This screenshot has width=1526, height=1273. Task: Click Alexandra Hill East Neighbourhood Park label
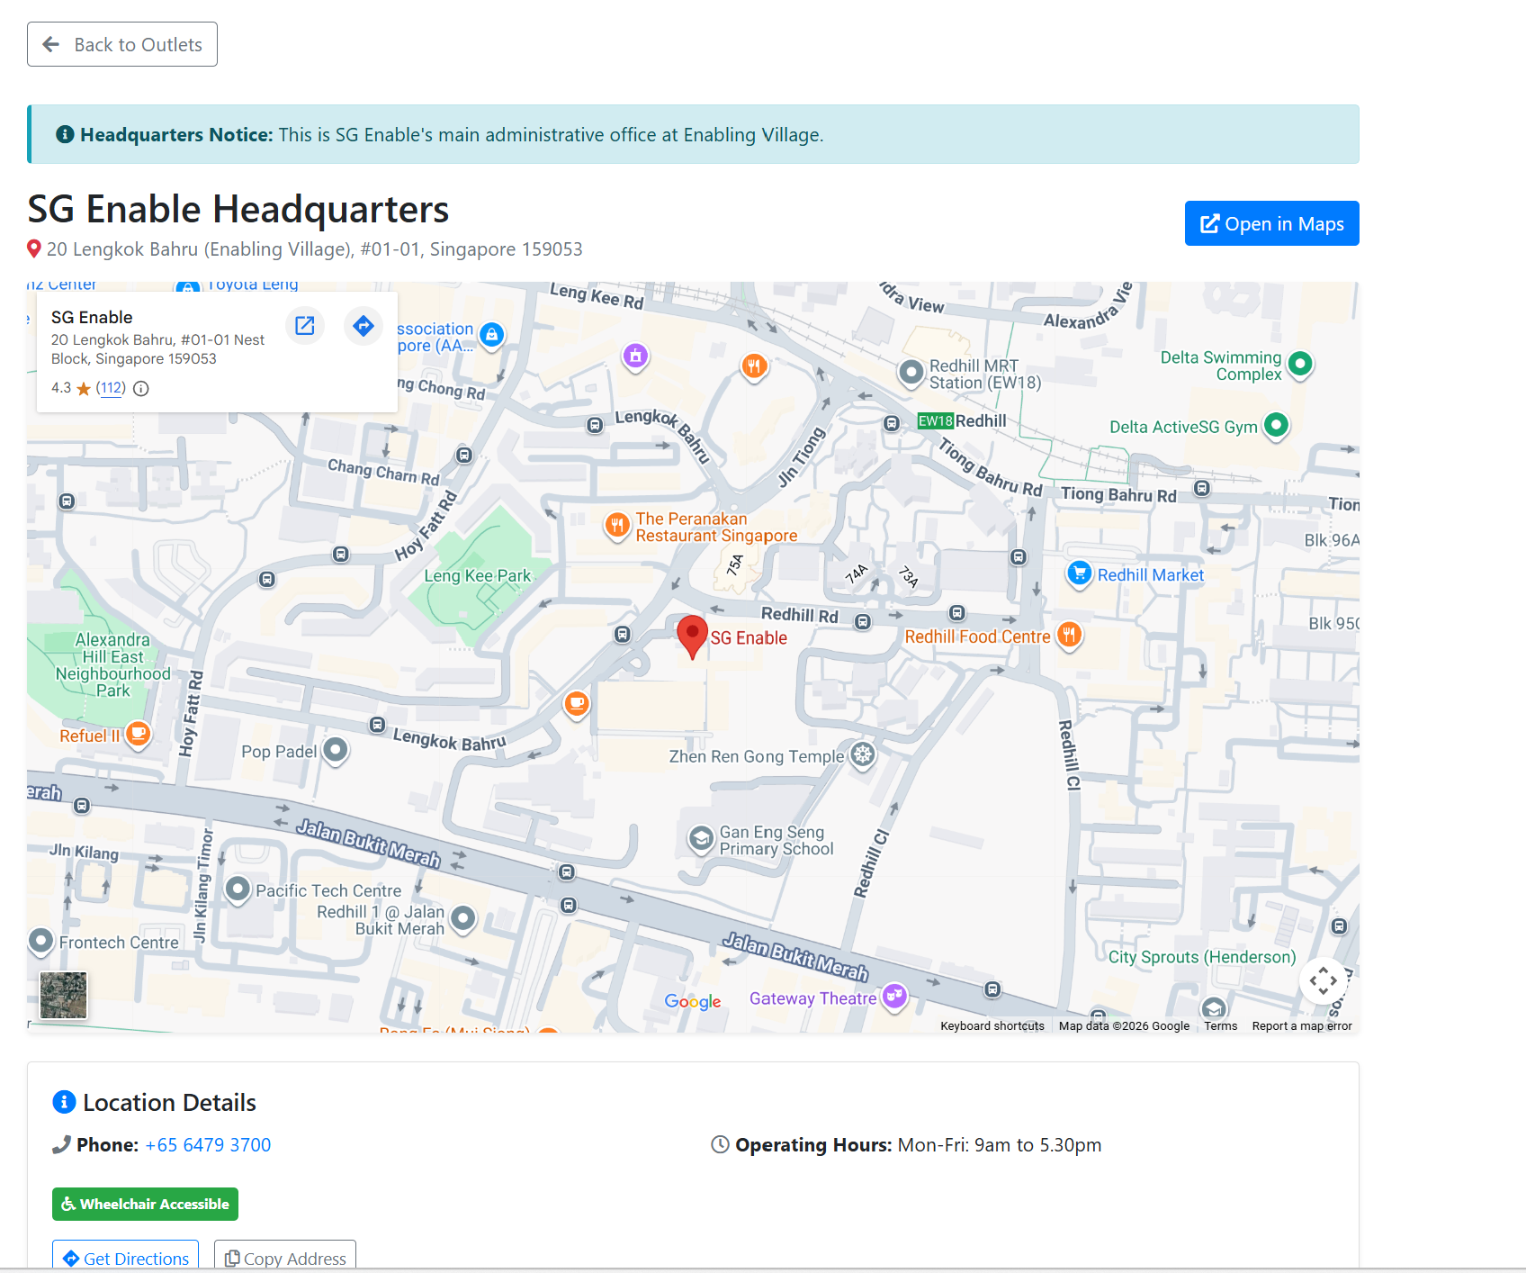click(x=112, y=665)
